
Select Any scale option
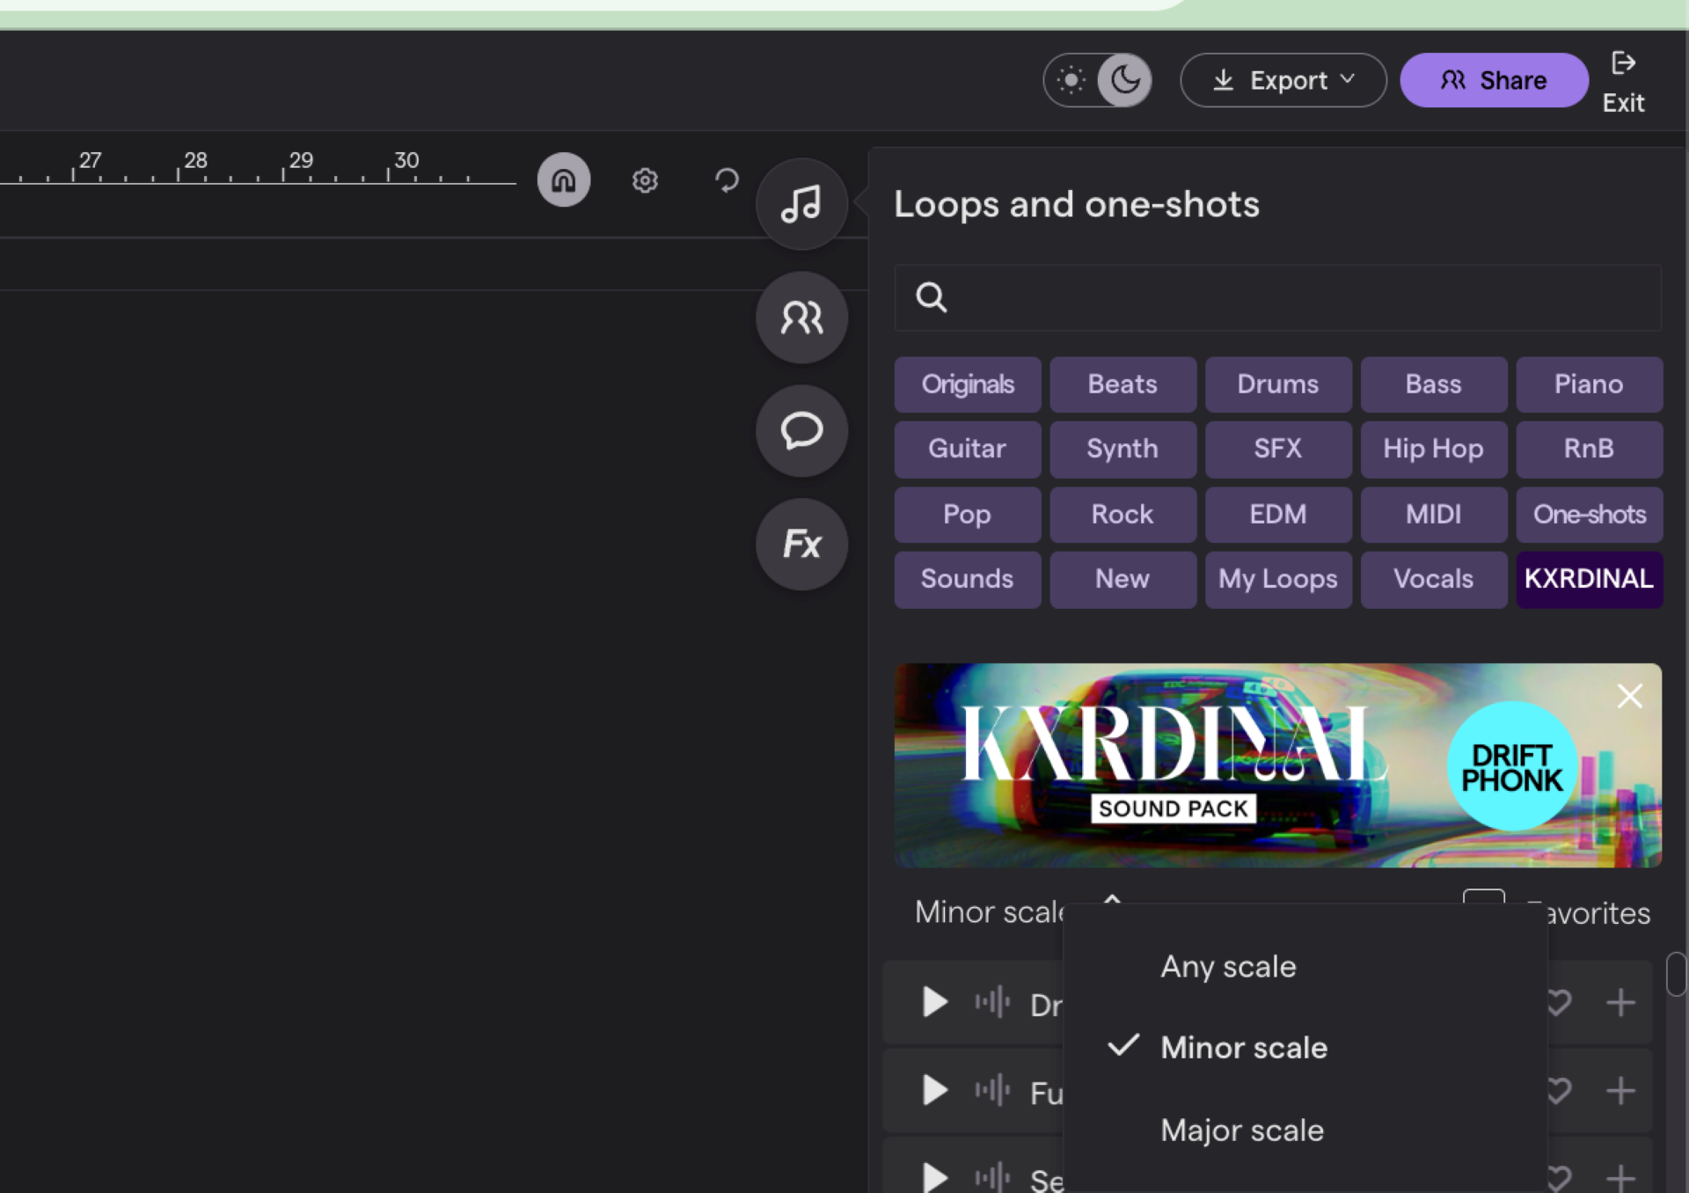[x=1228, y=967]
